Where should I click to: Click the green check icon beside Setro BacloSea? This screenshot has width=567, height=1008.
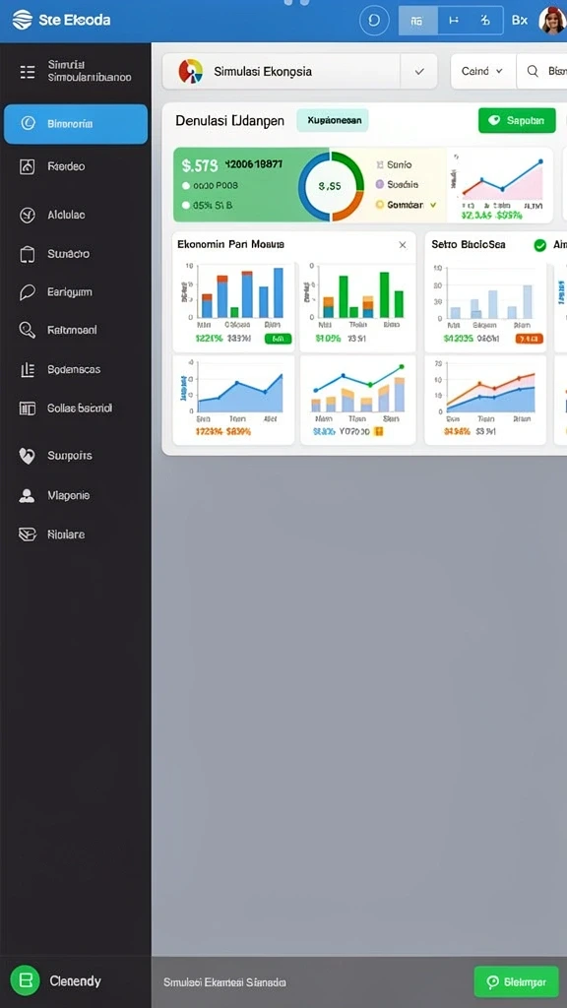coord(540,245)
